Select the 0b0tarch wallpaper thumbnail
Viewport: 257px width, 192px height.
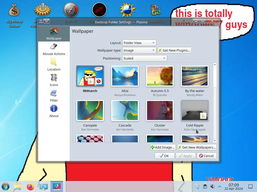coord(90,76)
